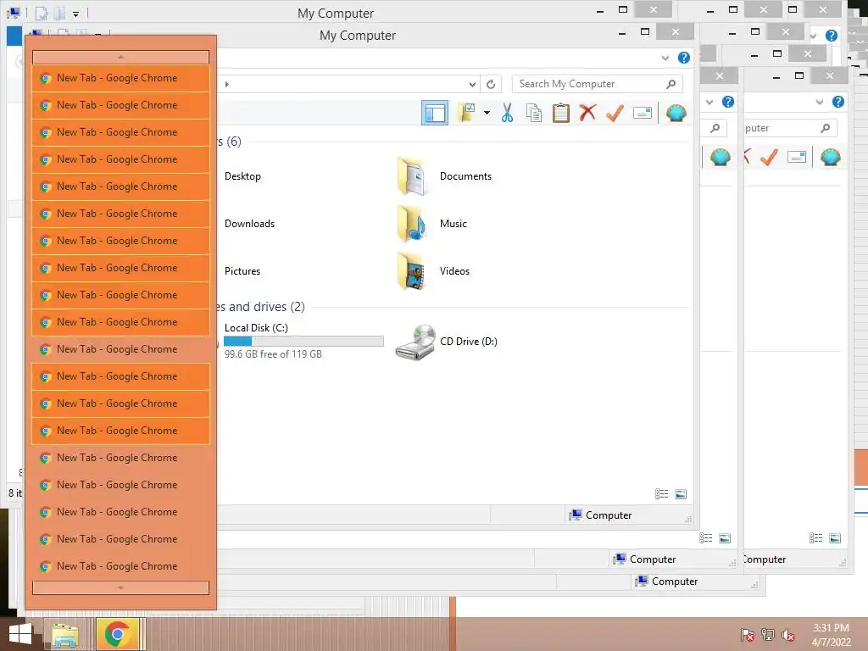Expand the ribbon chevron in front My Computer window
This screenshot has width=868, height=651.
tap(665, 58)
